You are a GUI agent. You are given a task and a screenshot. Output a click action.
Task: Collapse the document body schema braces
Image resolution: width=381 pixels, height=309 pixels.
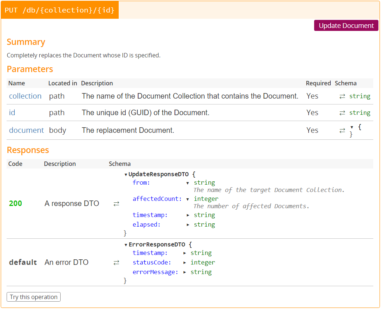pyautogui.click(x=352, y=127)
